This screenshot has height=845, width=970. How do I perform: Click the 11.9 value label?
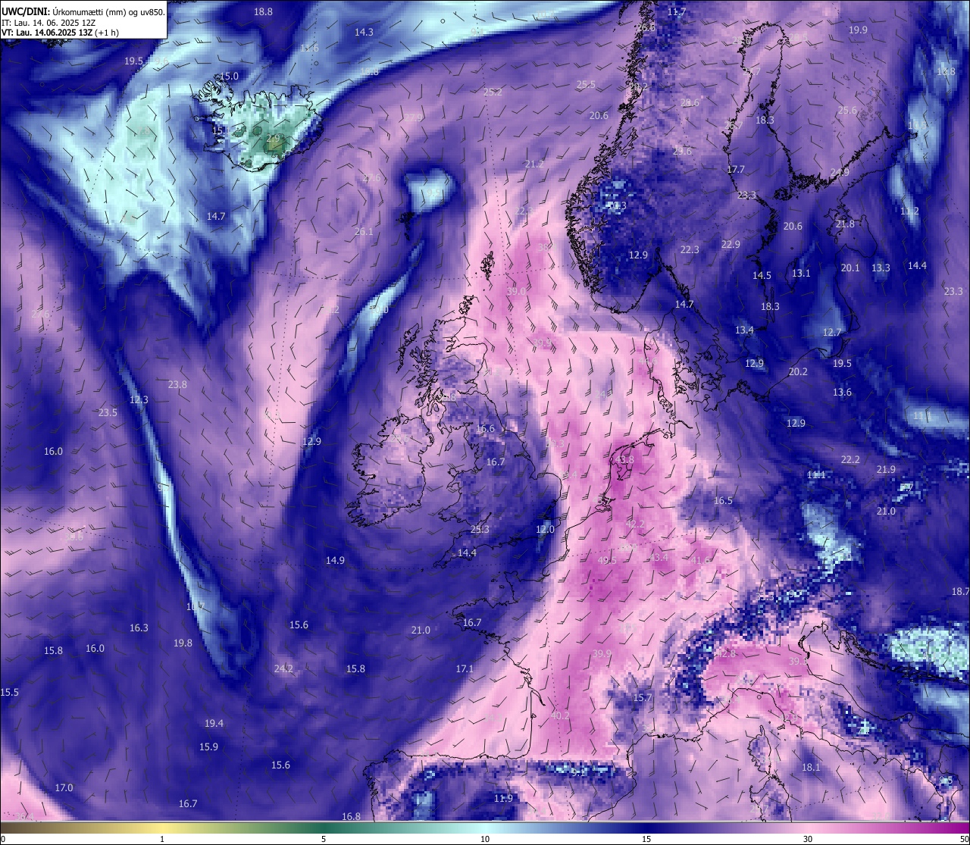click(x=503, y=799)
